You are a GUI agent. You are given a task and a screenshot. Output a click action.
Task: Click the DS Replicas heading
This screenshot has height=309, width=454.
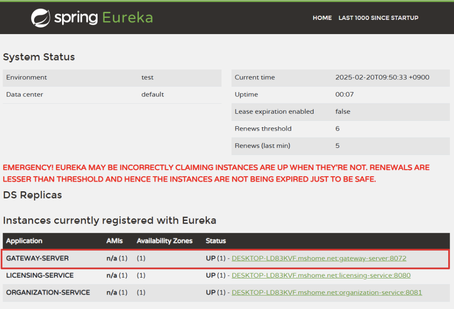32,195
